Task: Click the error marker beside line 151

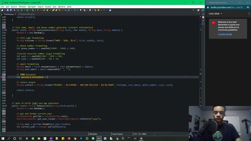Action: click(1, 77)
